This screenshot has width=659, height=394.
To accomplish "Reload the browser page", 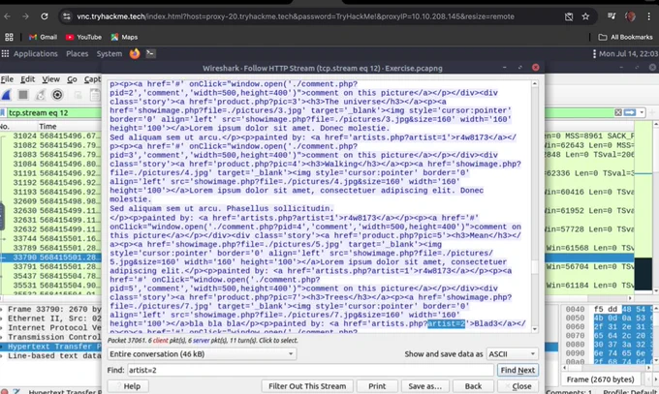I will [x=45, y=16].
